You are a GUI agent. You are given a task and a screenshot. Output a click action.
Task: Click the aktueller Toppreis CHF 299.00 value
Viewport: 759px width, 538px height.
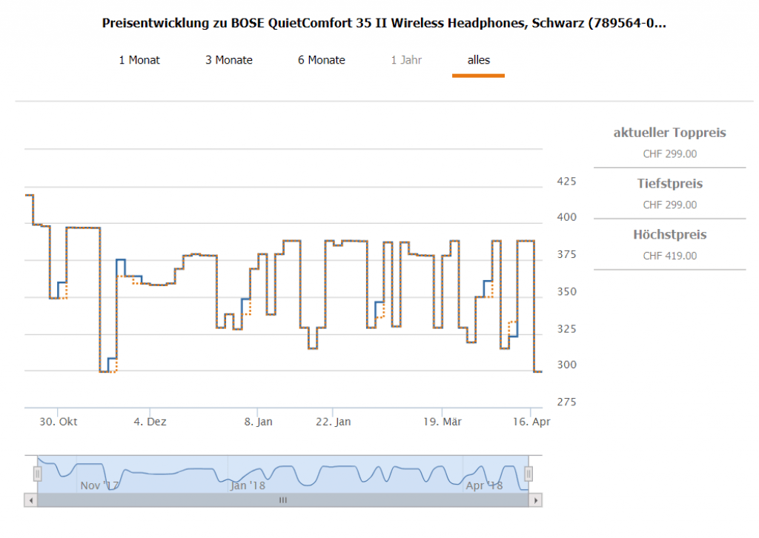pyautogui.click(x=670, y=154)
